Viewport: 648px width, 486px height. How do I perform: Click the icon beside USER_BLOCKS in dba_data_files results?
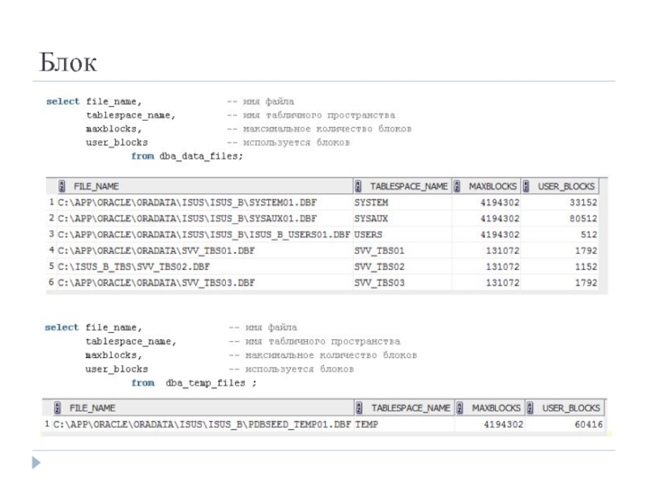[527, 186]
